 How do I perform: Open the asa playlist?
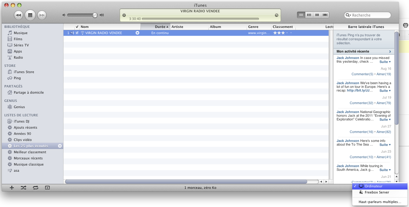(16, 170)
